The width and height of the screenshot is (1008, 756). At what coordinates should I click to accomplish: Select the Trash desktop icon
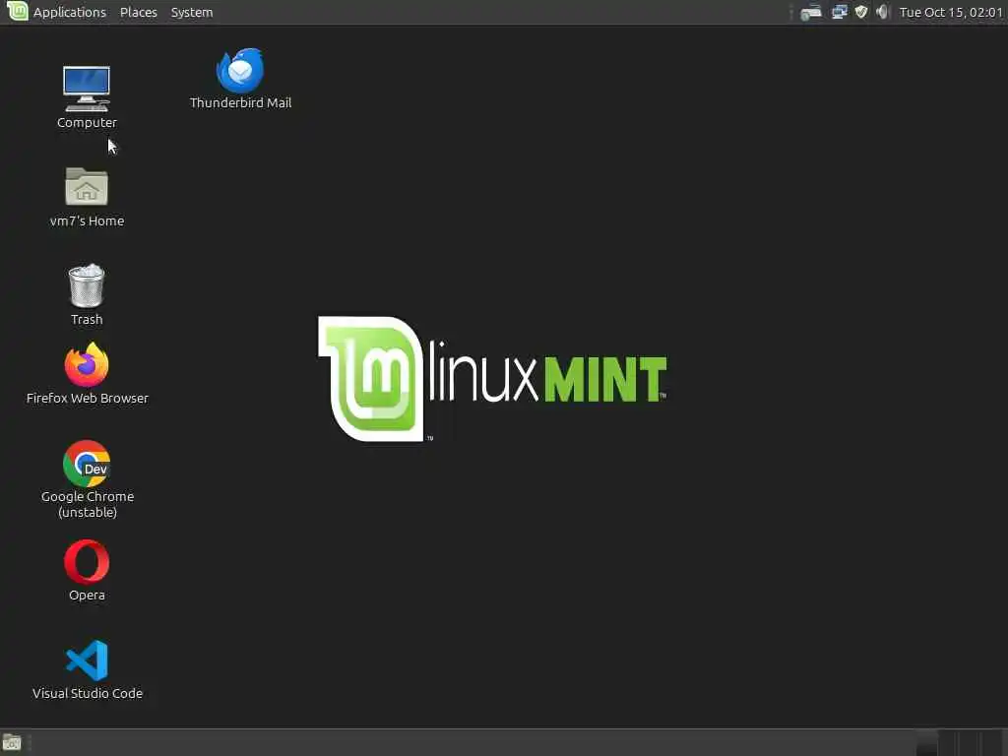tap(87, 285)
